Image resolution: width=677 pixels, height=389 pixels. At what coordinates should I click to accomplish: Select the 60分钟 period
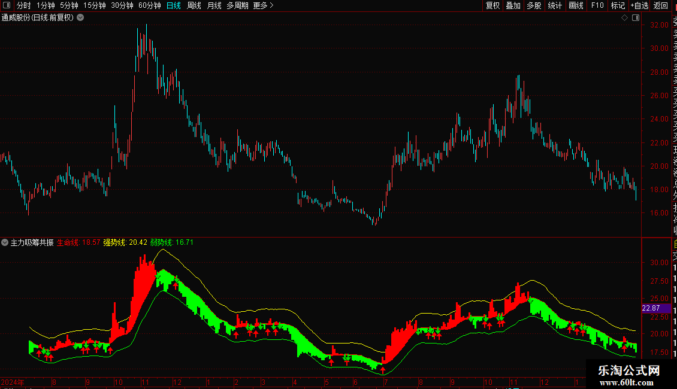click(x=150, y=5)
